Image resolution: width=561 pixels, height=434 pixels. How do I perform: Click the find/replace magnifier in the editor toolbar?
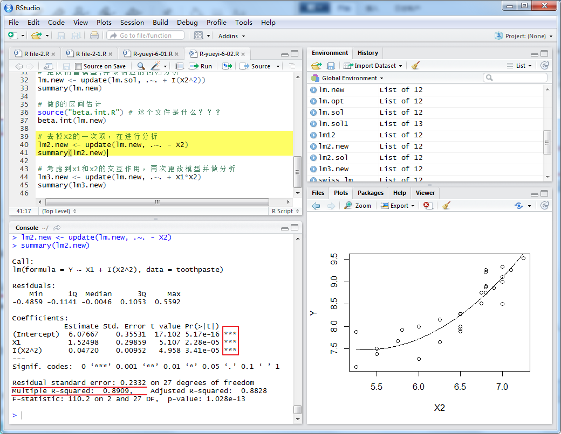click(x=141, y=66)
